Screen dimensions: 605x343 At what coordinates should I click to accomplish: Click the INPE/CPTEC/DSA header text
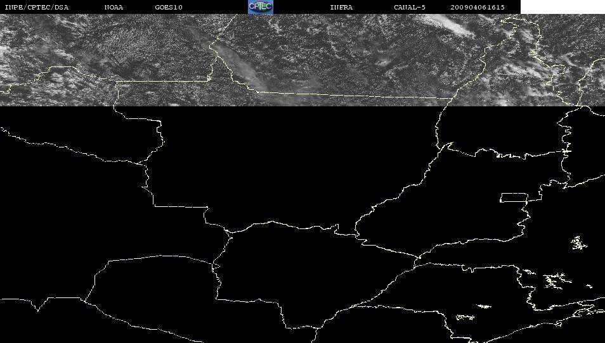37,8
